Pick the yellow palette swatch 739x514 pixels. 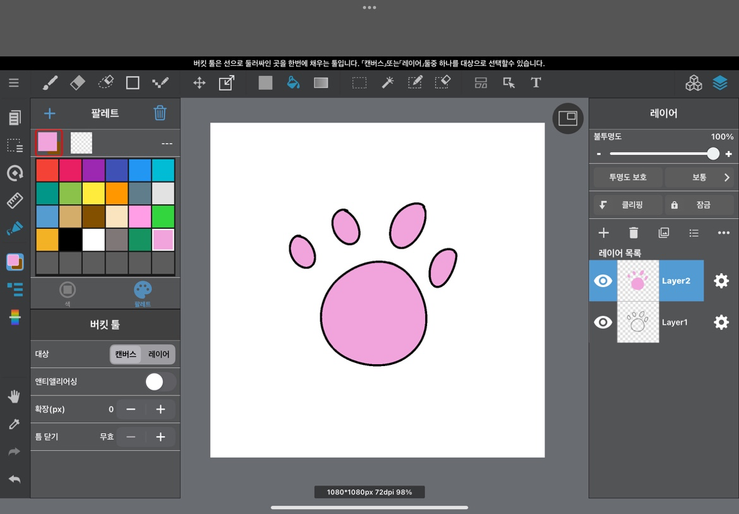tap(93, 193)
